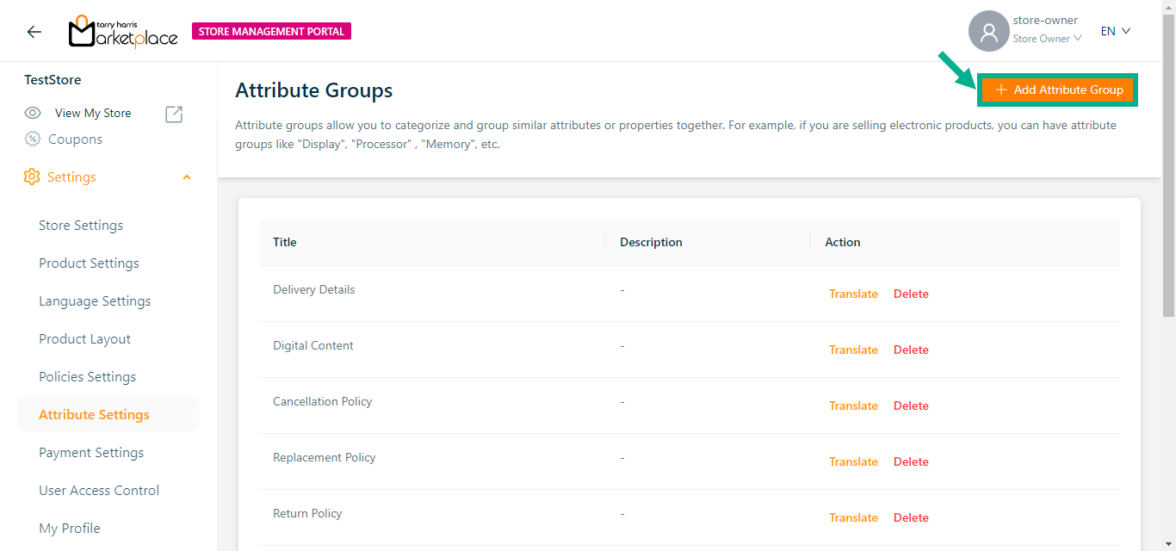
Task: Translate the Cancellation Policy group
Action: [853, 406]
